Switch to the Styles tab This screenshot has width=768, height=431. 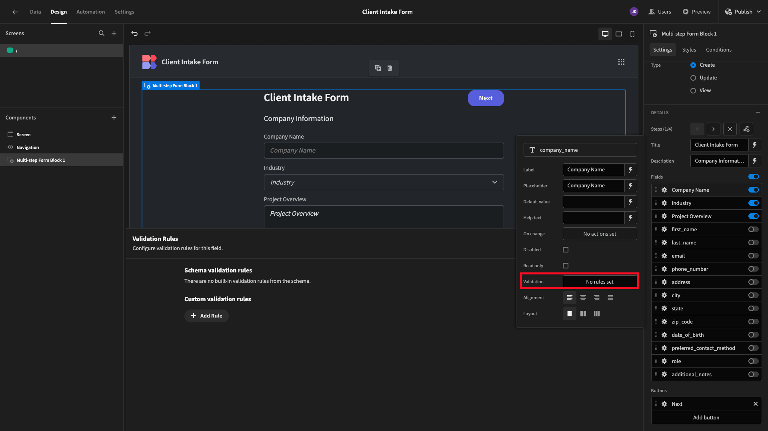689,50
